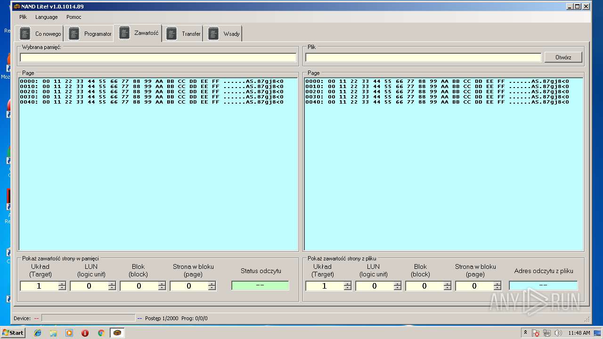Increase memory LUN spinner value

tap(112, 283)
